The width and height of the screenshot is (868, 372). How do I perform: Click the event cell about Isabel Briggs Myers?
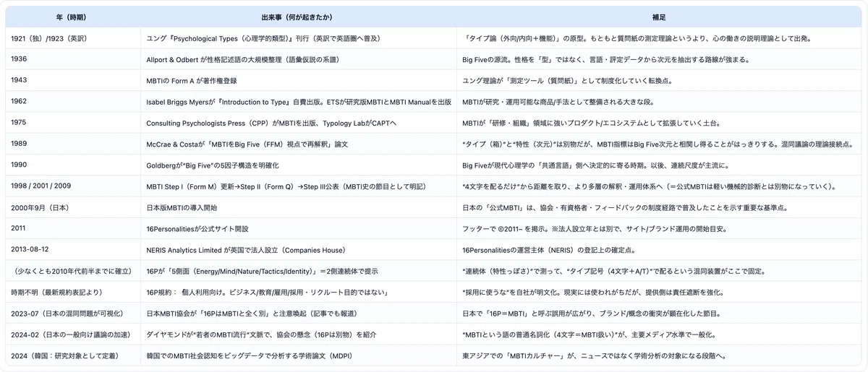click(298, 101)
